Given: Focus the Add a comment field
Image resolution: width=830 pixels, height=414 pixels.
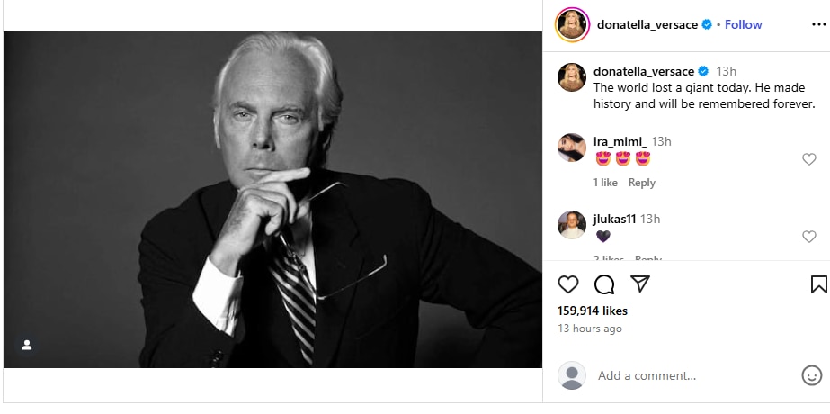Looking at the screenshot, I should [x=683, y=375].
